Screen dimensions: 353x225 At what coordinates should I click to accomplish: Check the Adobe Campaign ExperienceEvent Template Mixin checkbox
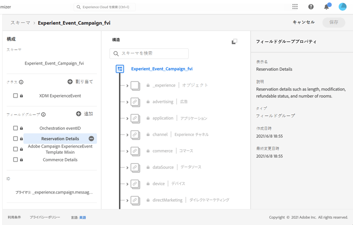click(16, 149)
